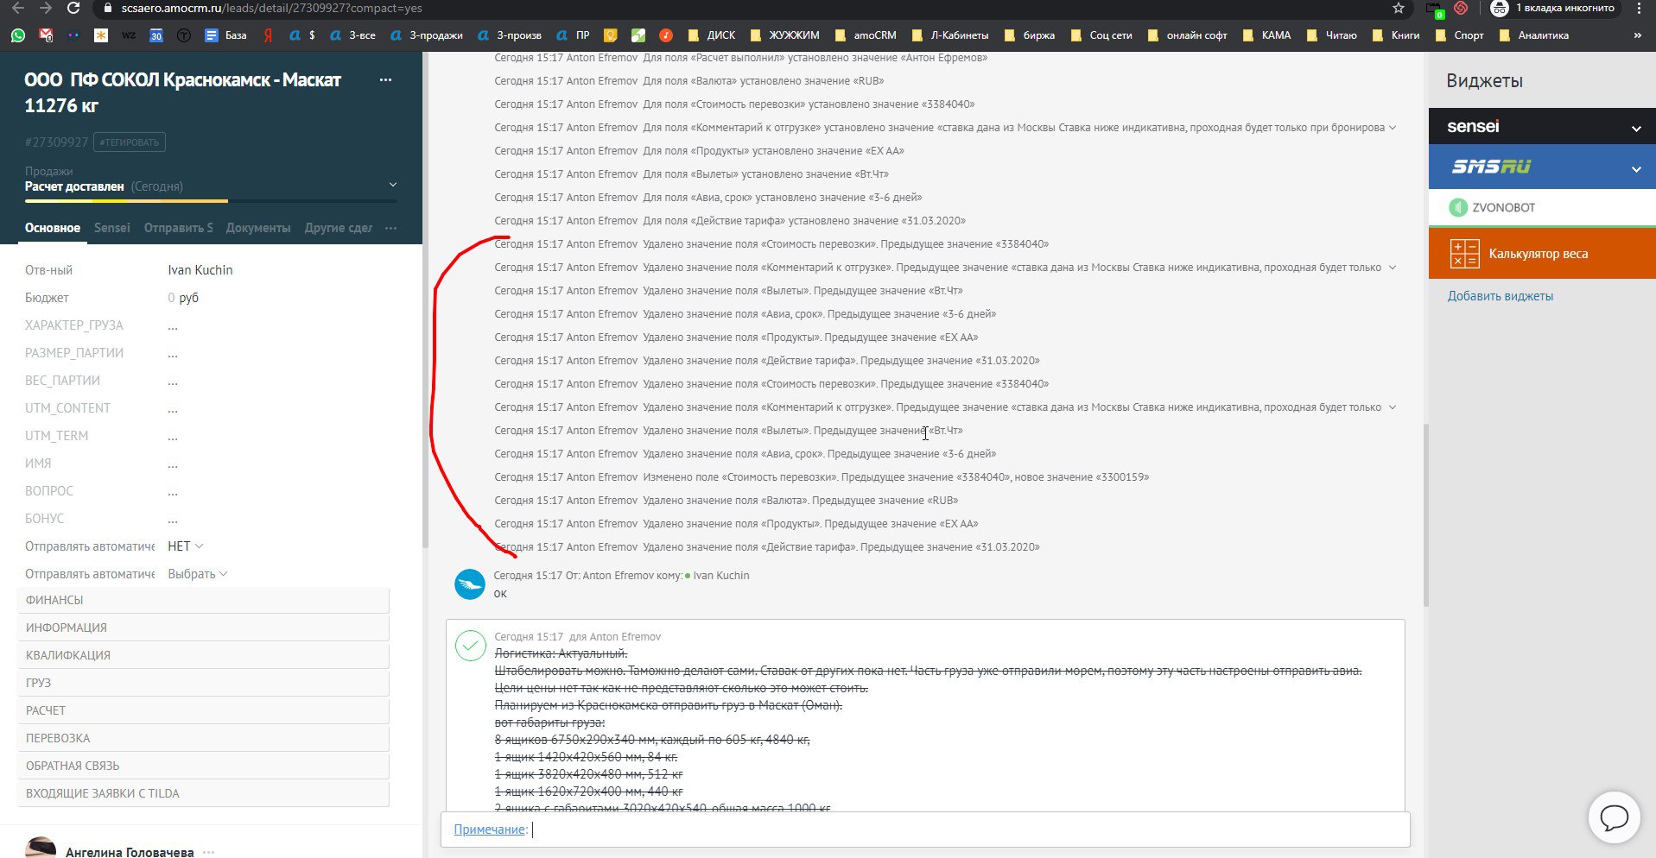Switch to the Основное tab
The image size is (1656, 858).
pyautogui.click(x=53, y=228)
